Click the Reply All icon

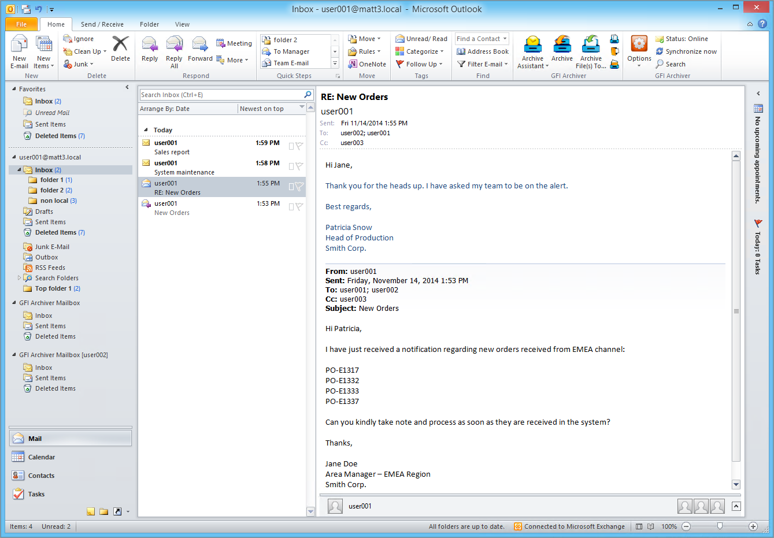coord(174,44)
